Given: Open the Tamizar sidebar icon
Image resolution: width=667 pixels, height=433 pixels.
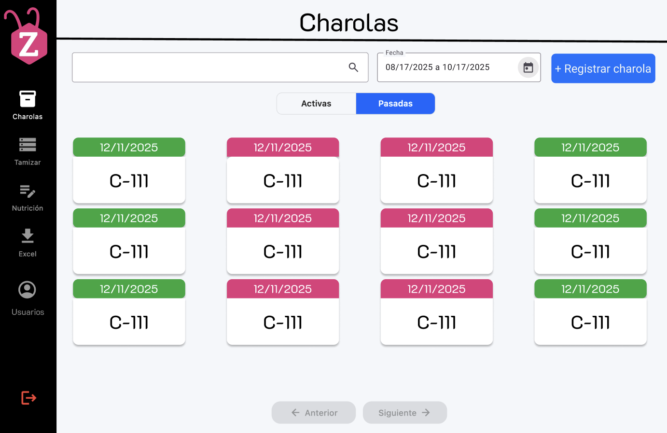Looking at the screenshot, I should click(x=28, y=145).
